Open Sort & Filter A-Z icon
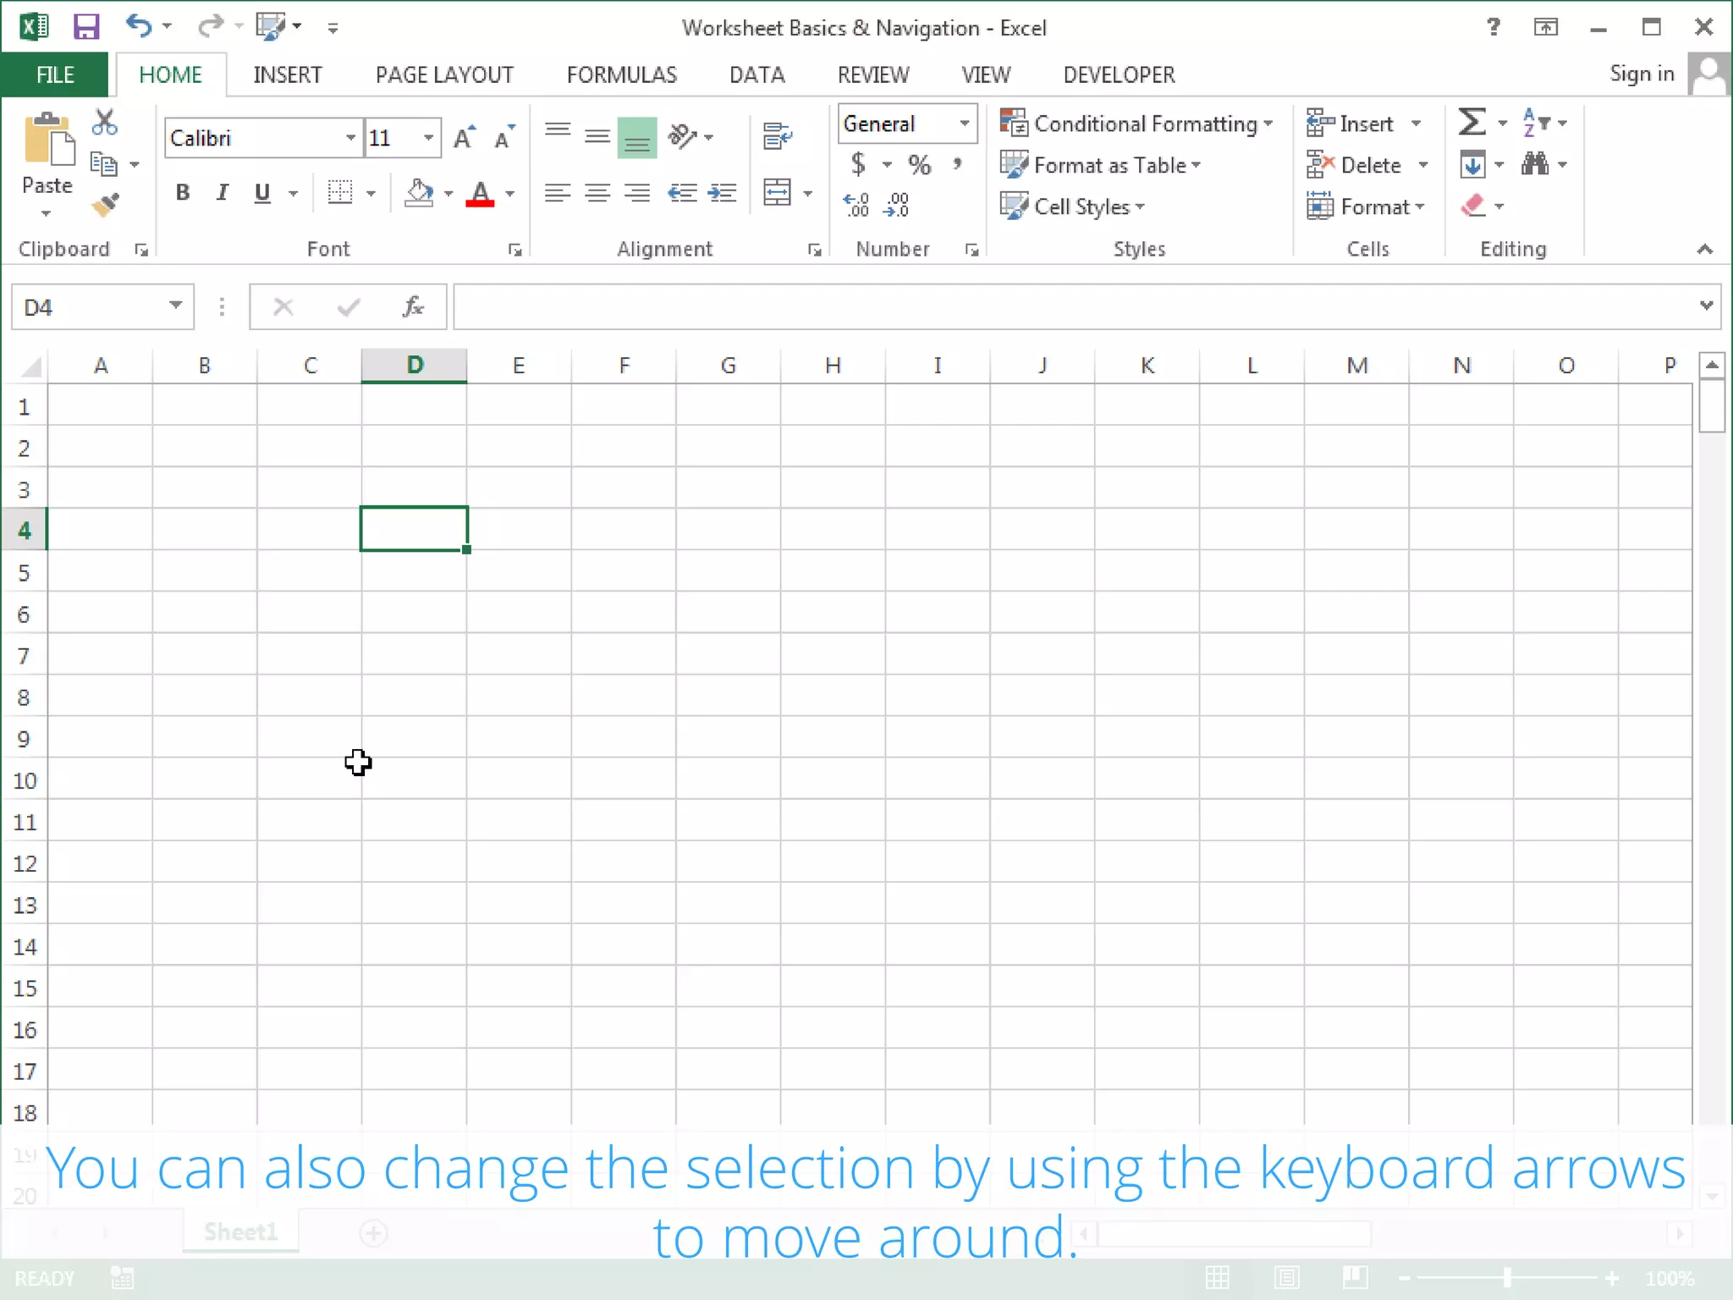The height and width of the screenshot is (1300, 1733). (x=1535, y=123)
